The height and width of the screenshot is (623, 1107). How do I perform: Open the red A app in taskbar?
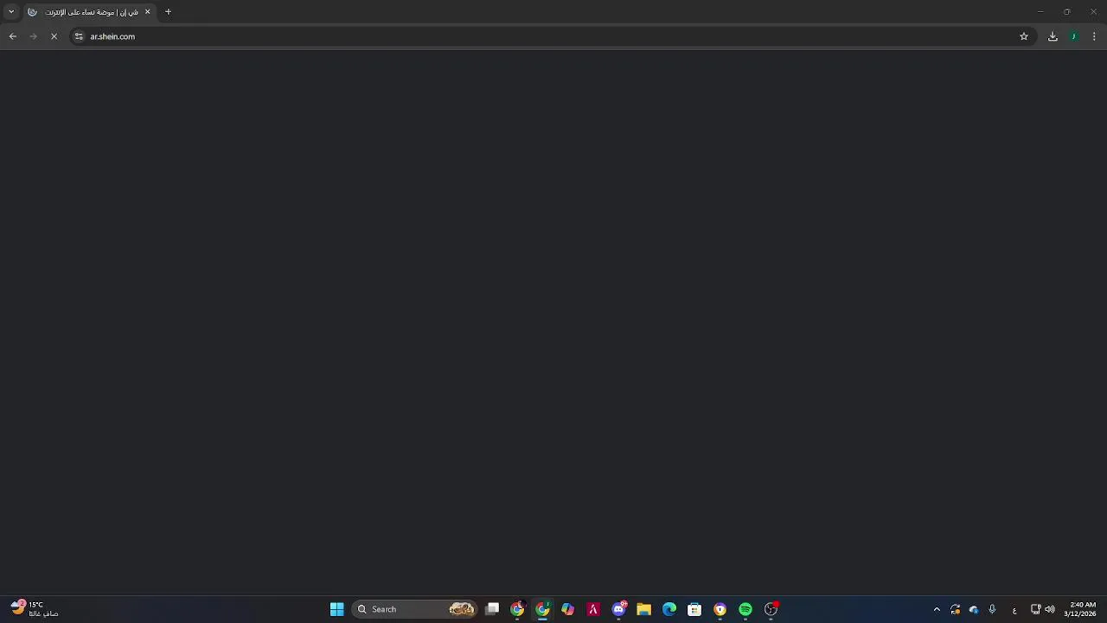point(593,609)
